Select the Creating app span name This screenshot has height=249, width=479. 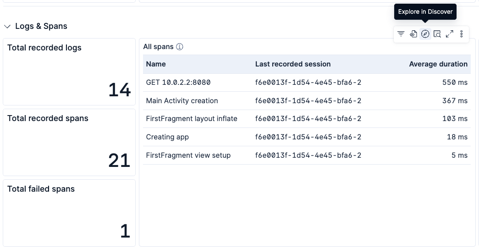(167, 137)
